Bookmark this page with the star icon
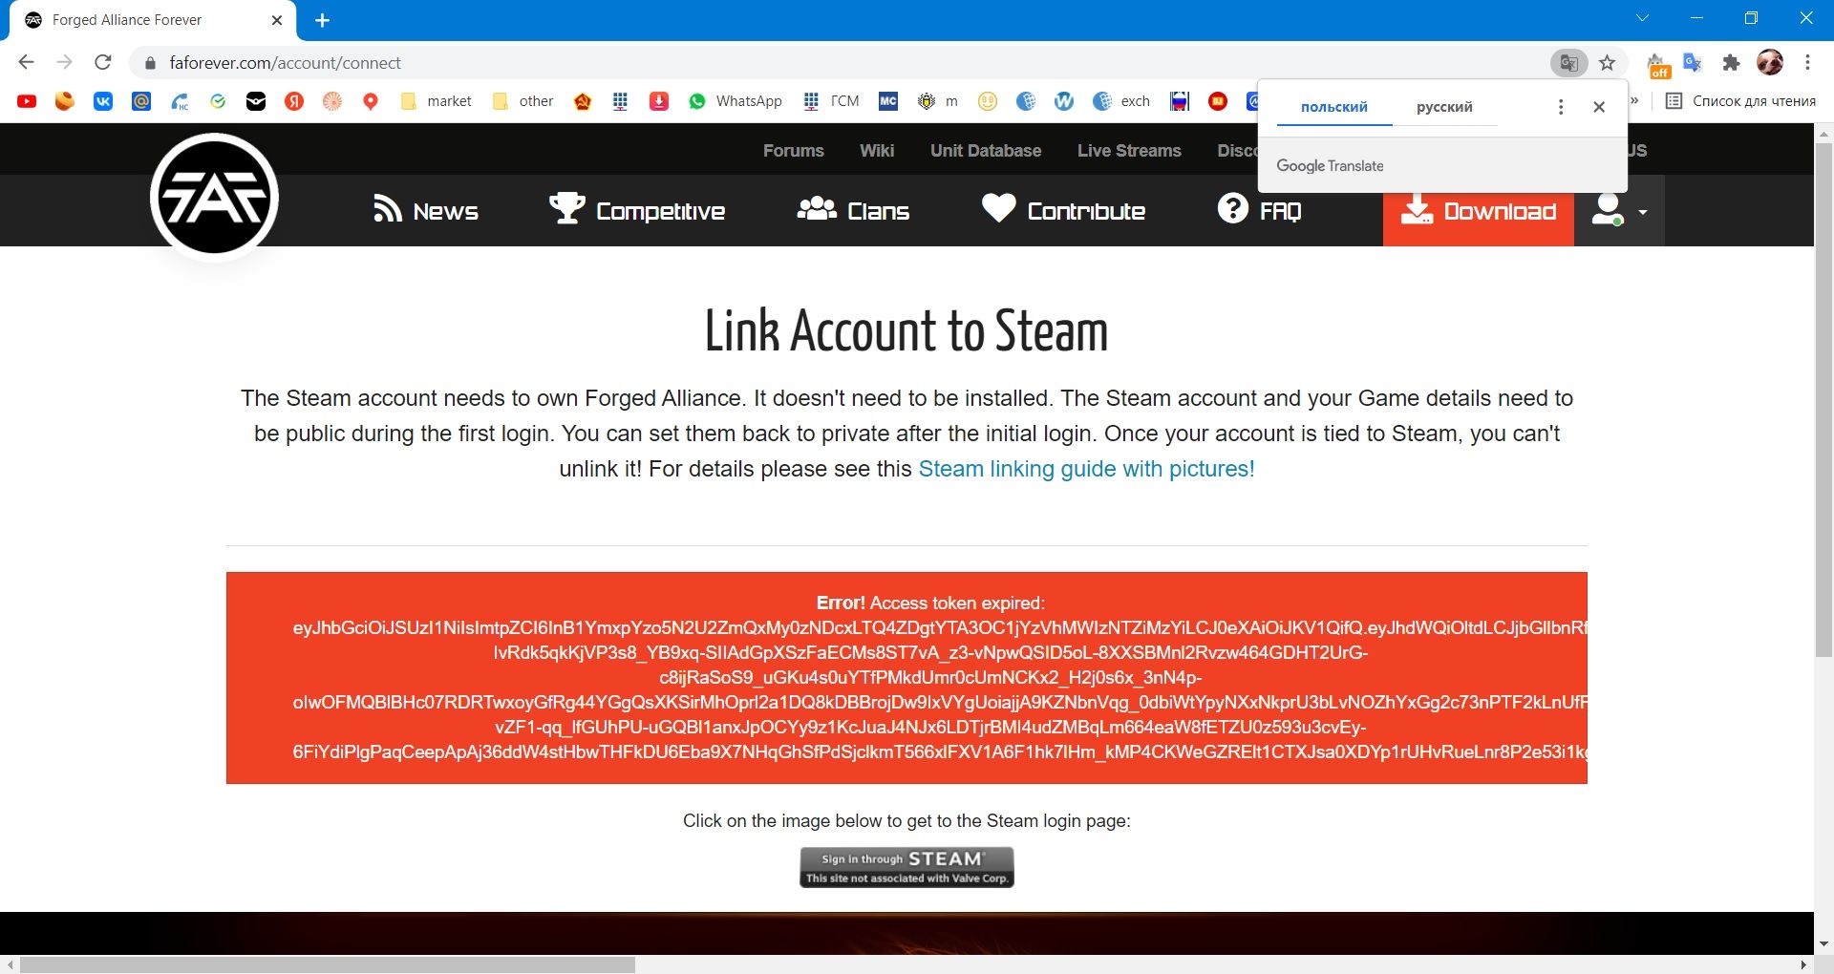The width and height of the screenshot is (1834, 974). click(x=1608, y=63)
